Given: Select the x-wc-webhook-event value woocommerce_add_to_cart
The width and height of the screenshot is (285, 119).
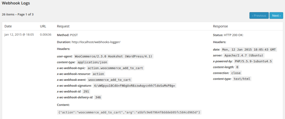Looking at the screenshot, I should tap(110, 80).
